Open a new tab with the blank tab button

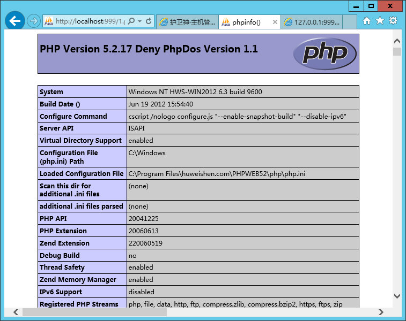click(x=350, y=22)
